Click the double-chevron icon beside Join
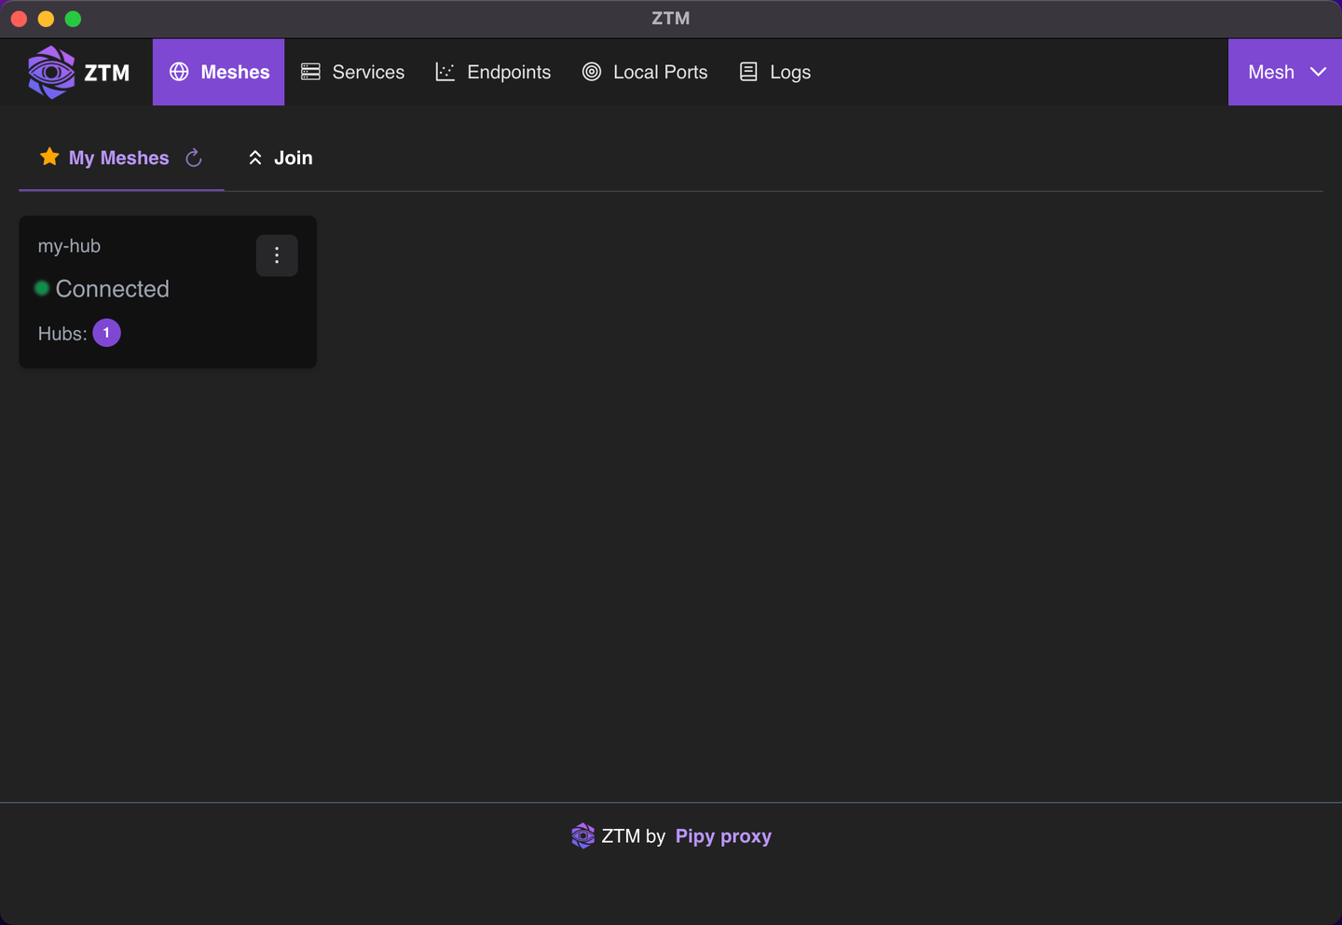1342x925 pixels. click(x=255, y=158)
